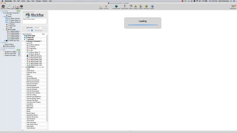Click circle icon beside Emails with Attac tag
Viewport: 237px width, 133px height.
click(x=19, y=55)
